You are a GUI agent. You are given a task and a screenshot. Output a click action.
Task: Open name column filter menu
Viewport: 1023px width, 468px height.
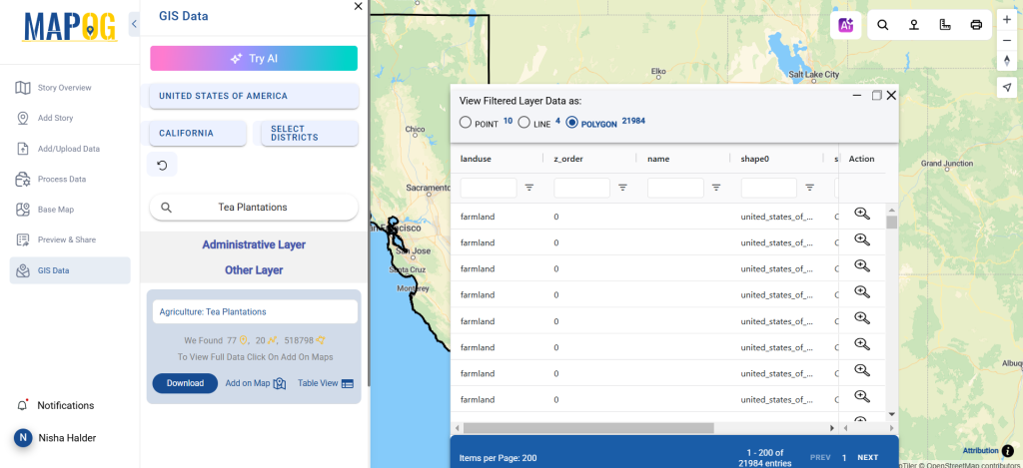[715, 188]
